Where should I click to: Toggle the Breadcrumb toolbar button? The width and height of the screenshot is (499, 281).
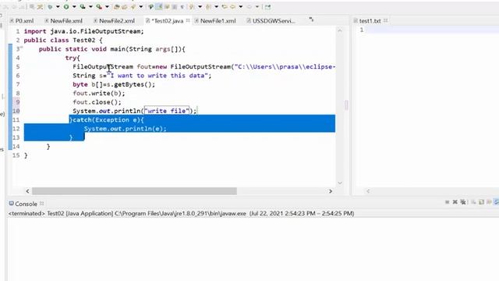(x=151, y=7)
